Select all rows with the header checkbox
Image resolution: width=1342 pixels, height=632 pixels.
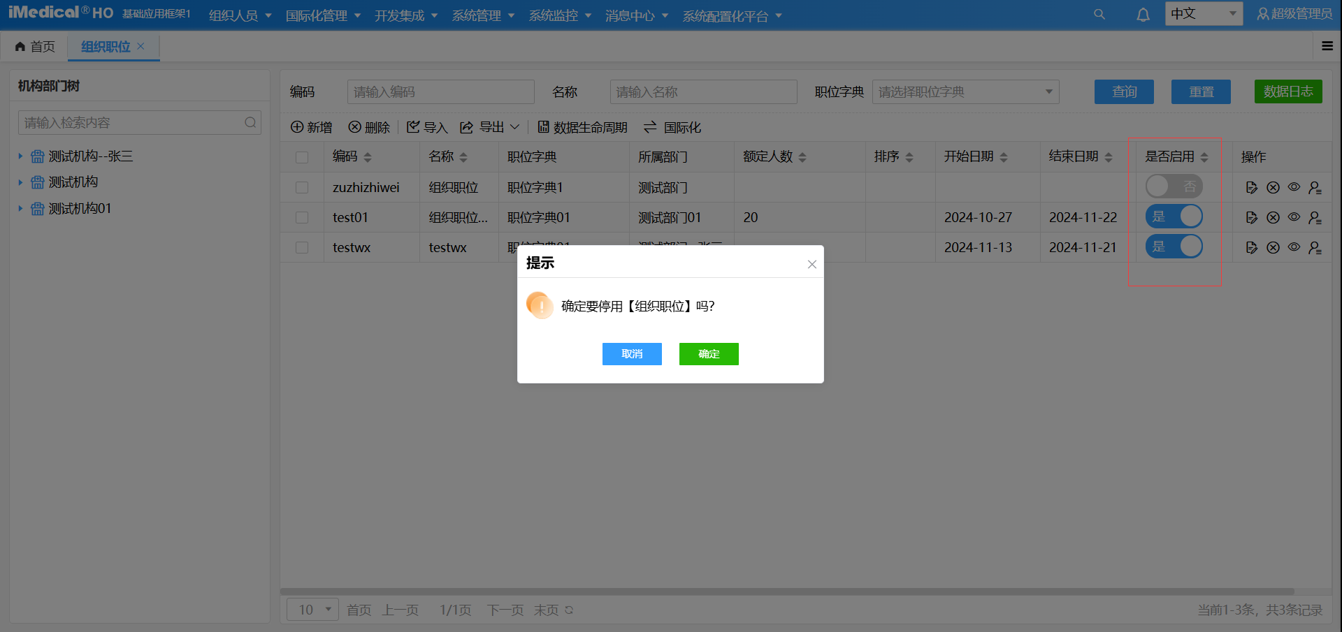click(302, 157)
